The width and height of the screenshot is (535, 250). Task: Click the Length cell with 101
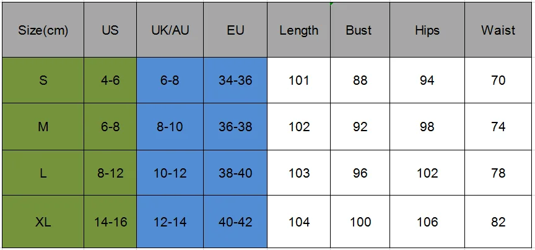click(299, 80)
